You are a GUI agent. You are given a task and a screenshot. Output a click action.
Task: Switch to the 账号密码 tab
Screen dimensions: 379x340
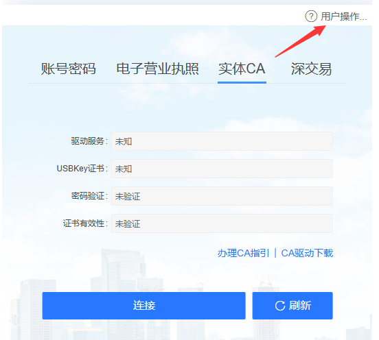(69, 69)
